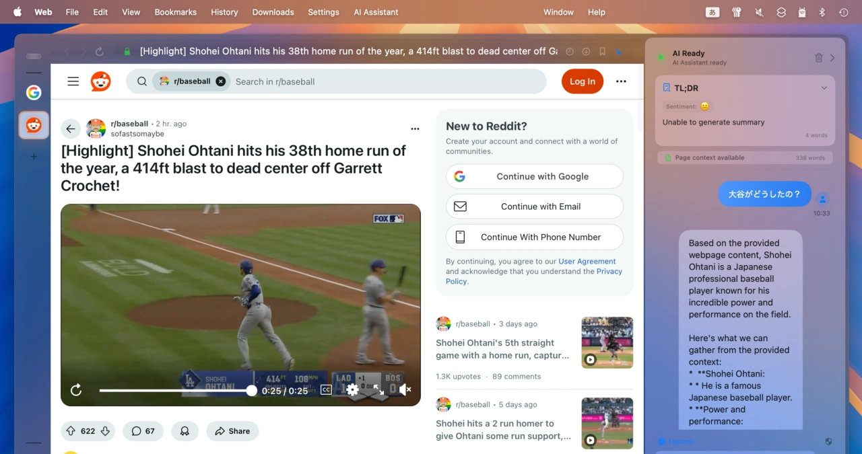
Task: Open the Reddit tab in sidebar
Action: [x=34, y=125]
